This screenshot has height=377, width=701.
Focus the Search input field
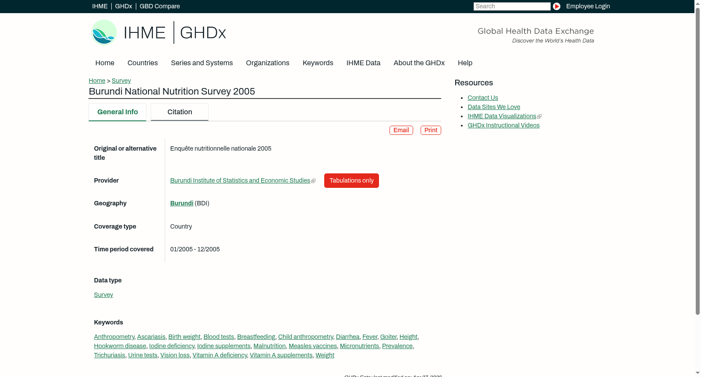(x=512, y=6)
